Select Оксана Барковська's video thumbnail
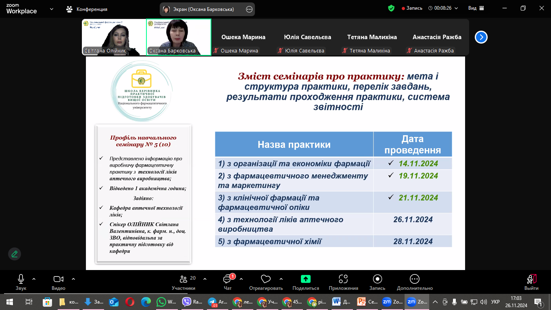Viewport: 551px width, 310px height. coord(179,37)
